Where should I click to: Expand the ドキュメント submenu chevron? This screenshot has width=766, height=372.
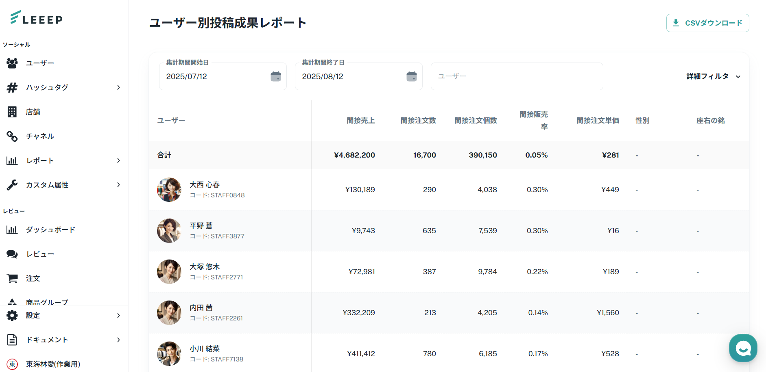[x=118, y=340]
